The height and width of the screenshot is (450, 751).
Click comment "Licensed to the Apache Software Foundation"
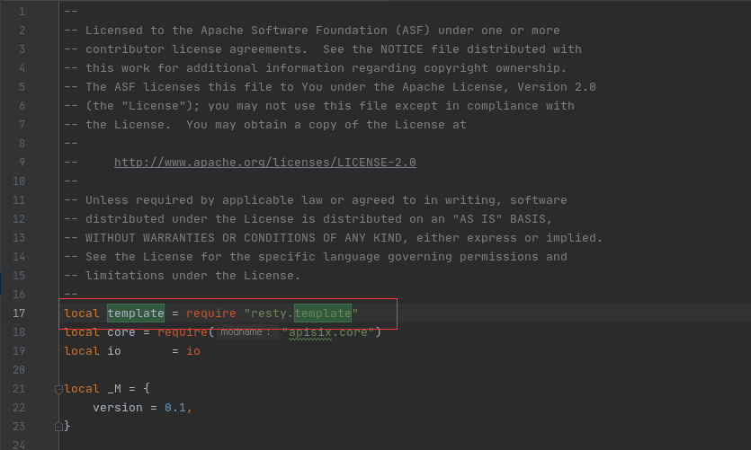[237, 31]
